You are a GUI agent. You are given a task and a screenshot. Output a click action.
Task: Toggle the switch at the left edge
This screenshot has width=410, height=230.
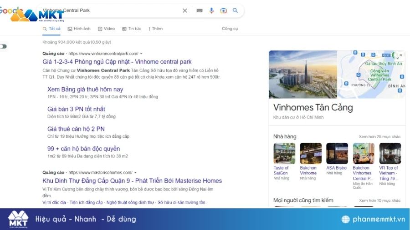click(3, 46)
